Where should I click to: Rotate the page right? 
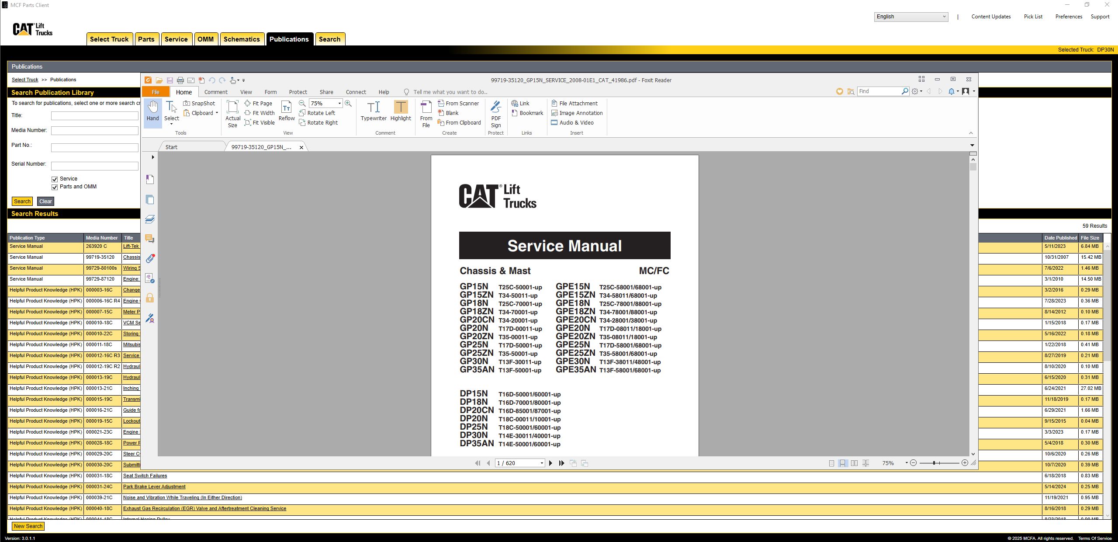pyautogui.click(x=318, y=123)
